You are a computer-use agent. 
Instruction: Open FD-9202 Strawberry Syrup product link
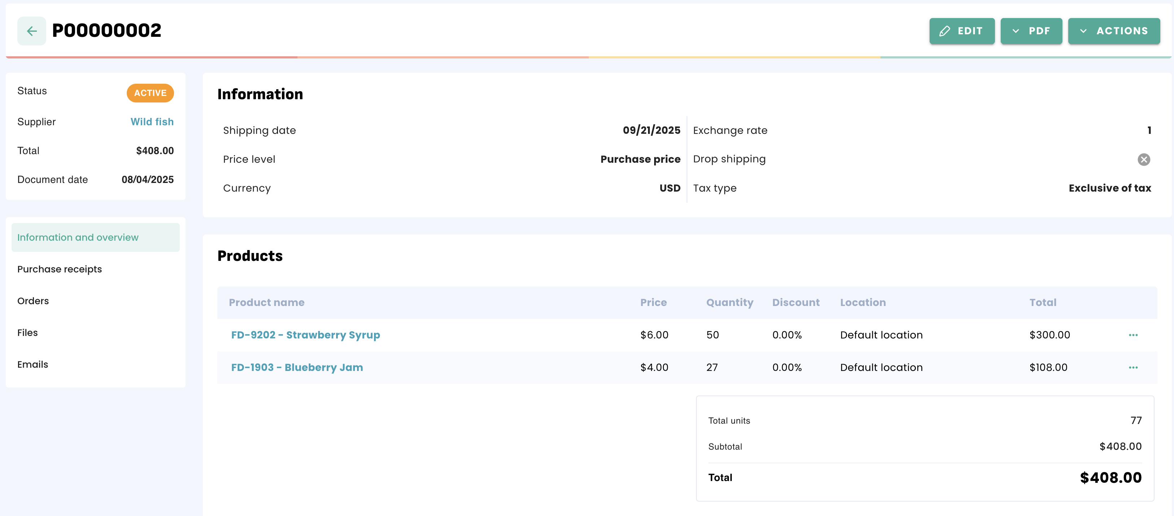coord(305,335)
